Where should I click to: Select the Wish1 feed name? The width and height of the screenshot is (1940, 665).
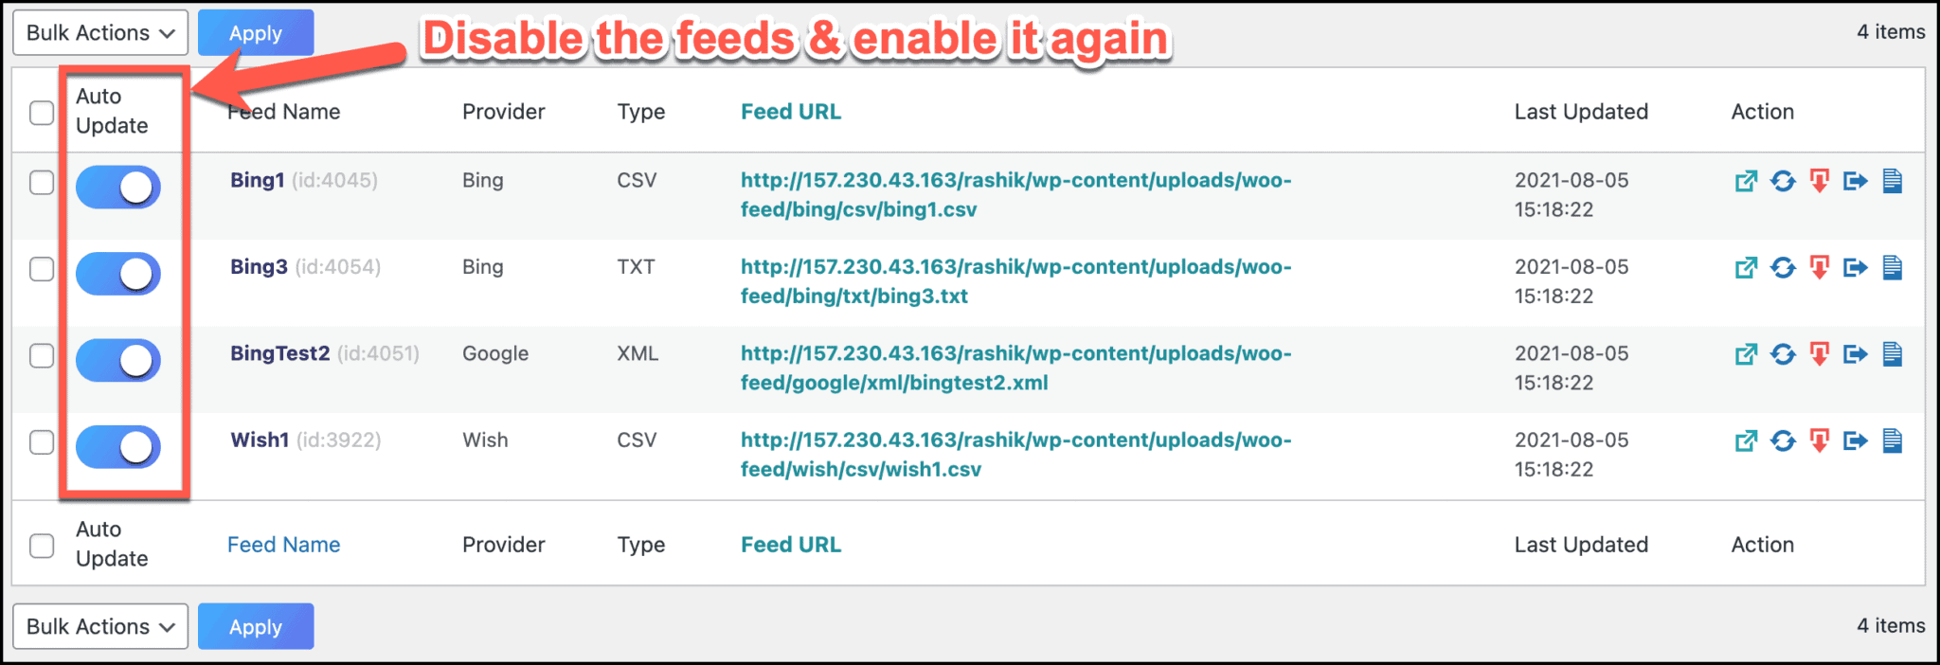pyautogui.click(x=259, y=440)
